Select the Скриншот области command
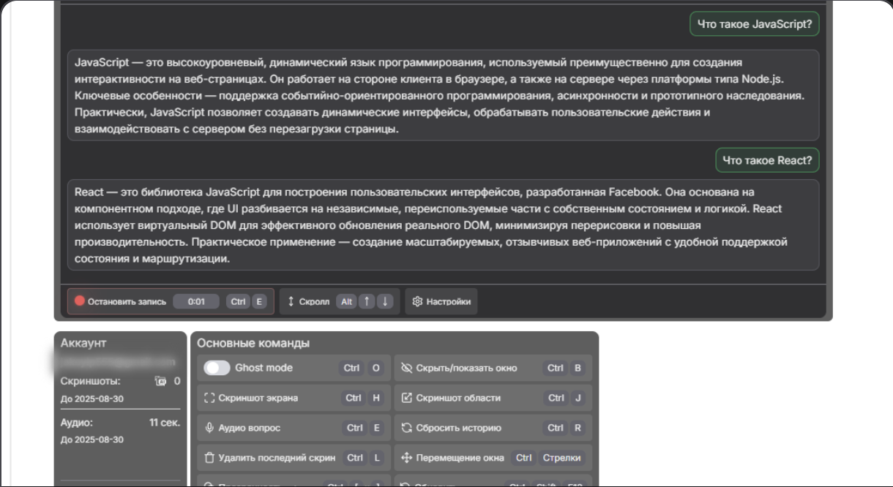893x487 pixels. pos(493,398)
